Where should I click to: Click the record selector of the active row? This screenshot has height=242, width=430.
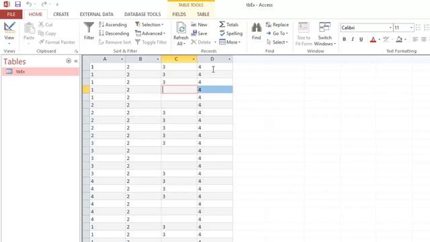tap(86, 89)
